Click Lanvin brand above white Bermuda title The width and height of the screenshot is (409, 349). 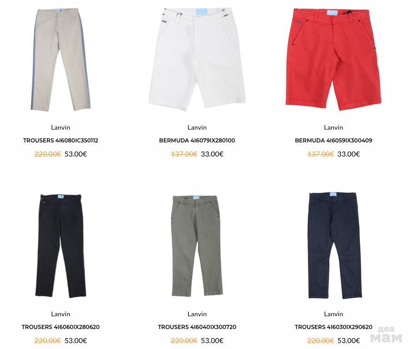tap(197, 127)
